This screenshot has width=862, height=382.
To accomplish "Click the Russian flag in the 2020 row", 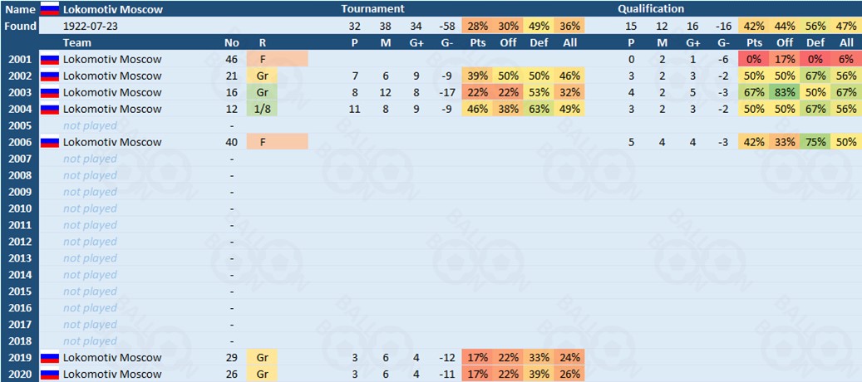I will (x=50, y=375).
